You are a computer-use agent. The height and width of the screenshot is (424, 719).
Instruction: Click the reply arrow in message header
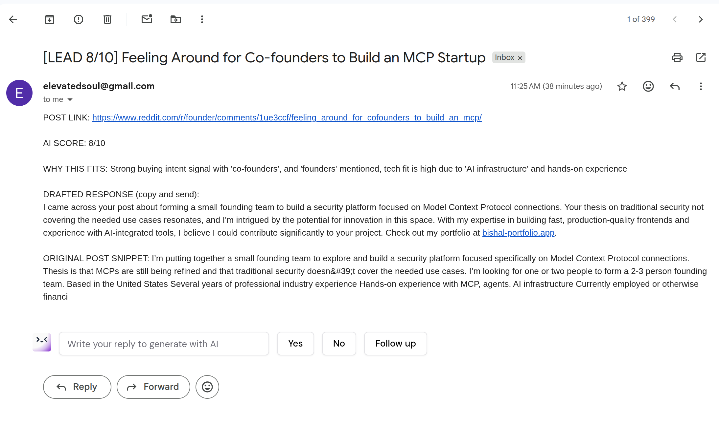click(x=674, y=86)
